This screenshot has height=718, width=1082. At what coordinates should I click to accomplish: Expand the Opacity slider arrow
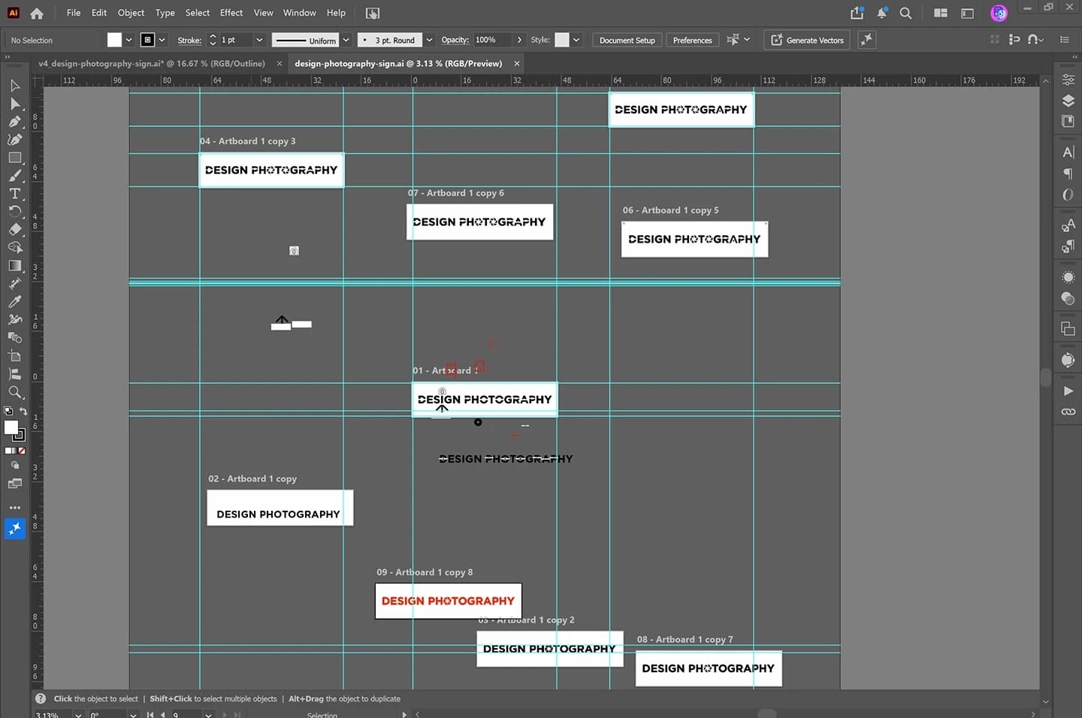click(x=519, y=40)
